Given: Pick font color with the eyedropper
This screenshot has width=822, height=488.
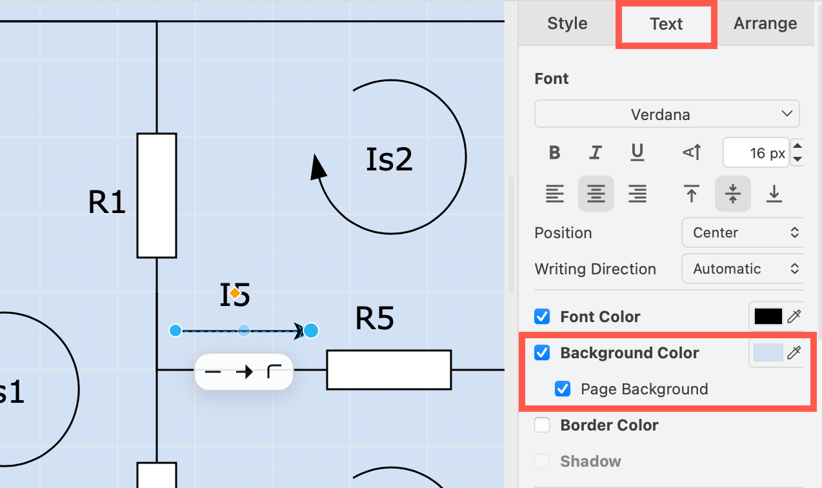Looking at the screenshot, I should [x=794, y=316].
